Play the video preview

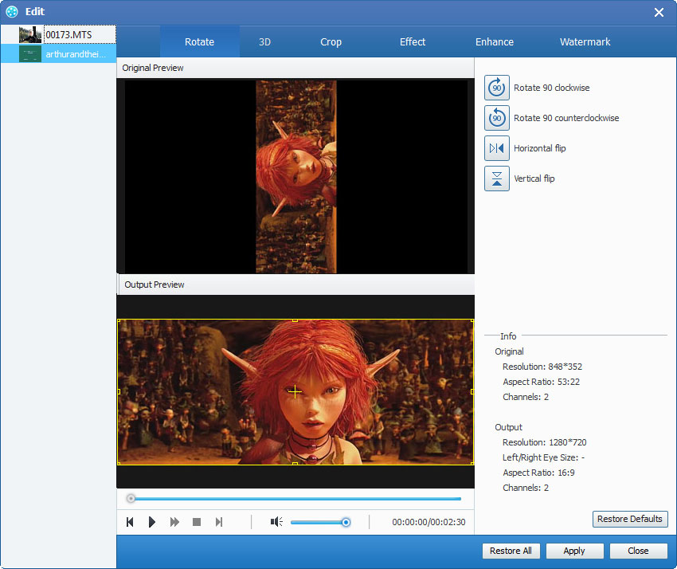(x=151, y=522)
